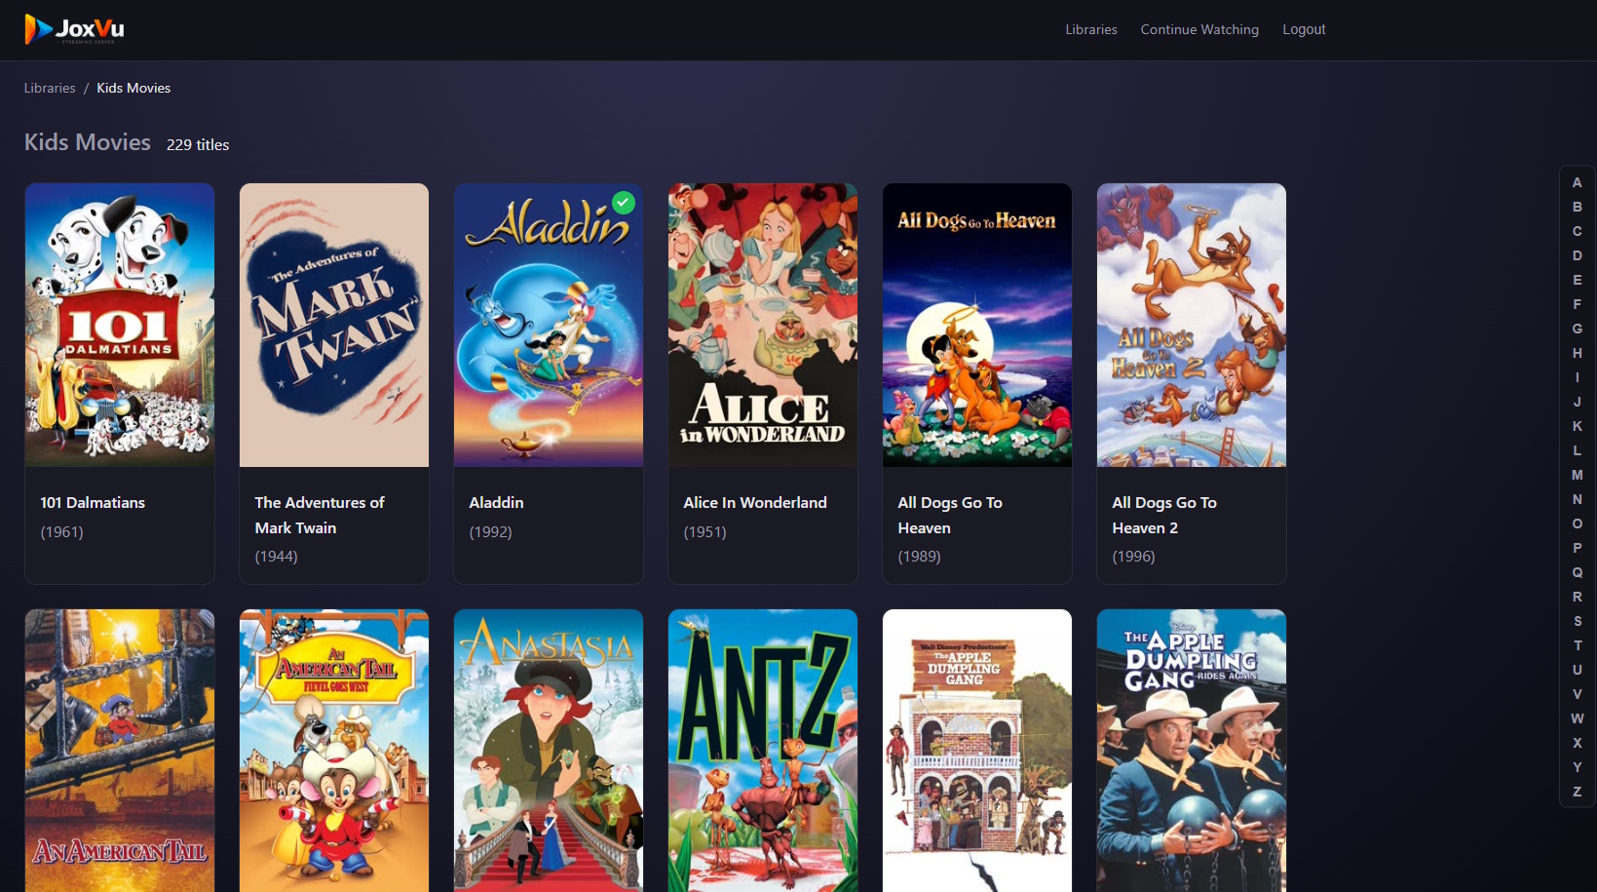This screenshot has width=1597, height=892.
Task: Open the All Dogs Go To Heaven 2 poster
Action: 1191,325
